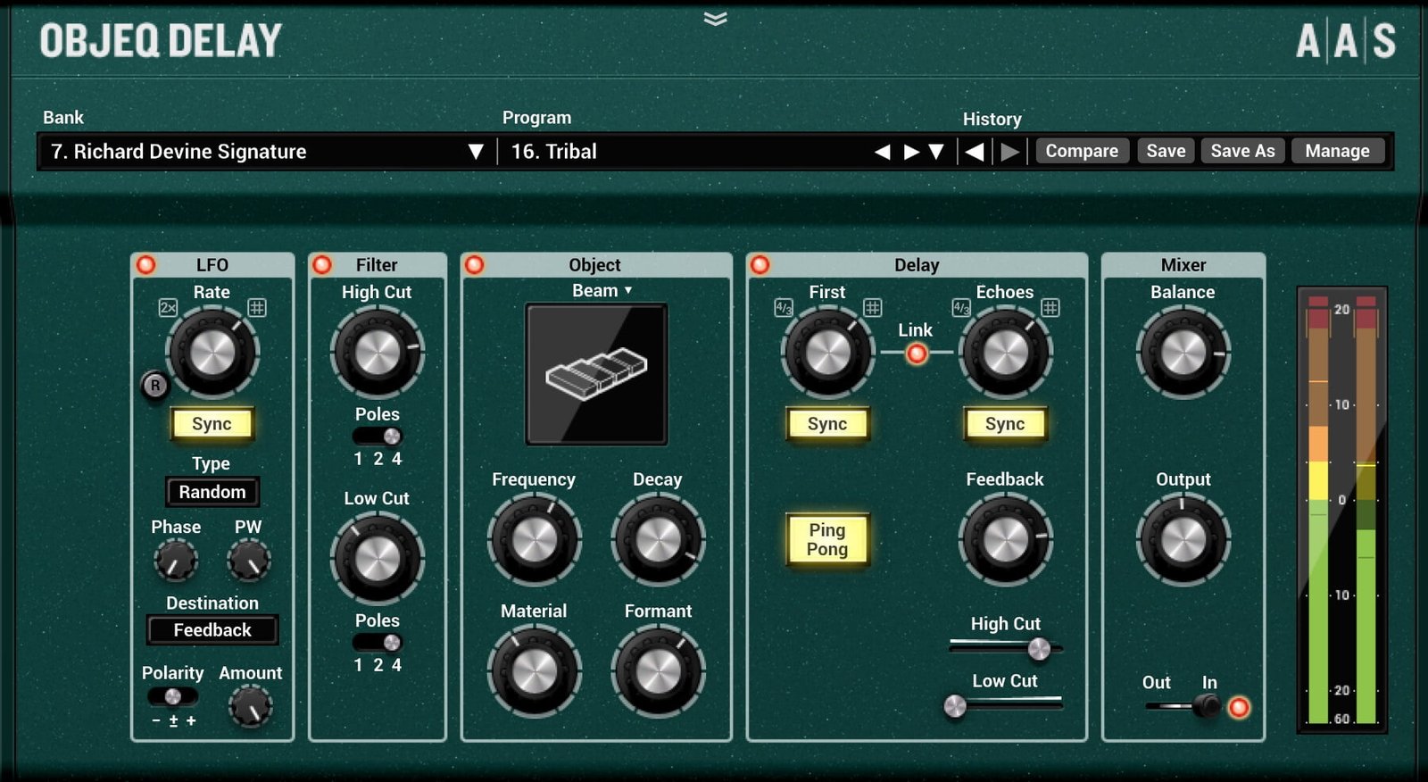Viewport: 1428px width, 782px height.
Task: Toggle the Delay Link LED
Action: 917,354
